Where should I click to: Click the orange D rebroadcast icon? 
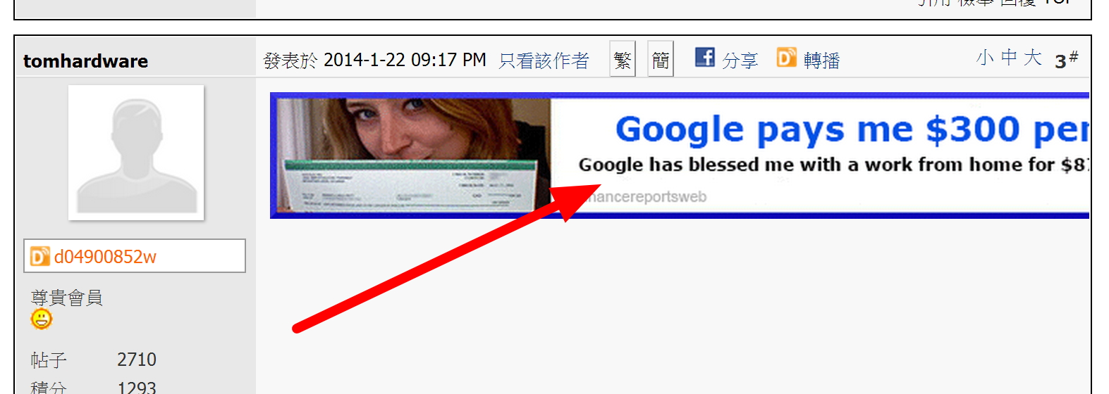pos(787,57)
